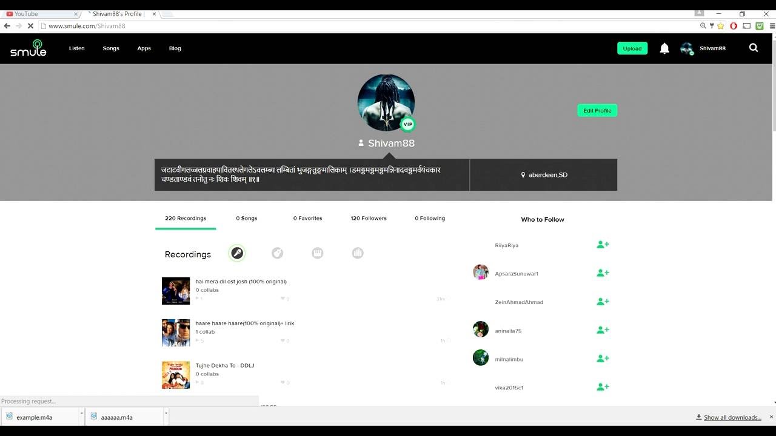
Task: Switch to the 120 Followers tab
Action: (369, 218)
